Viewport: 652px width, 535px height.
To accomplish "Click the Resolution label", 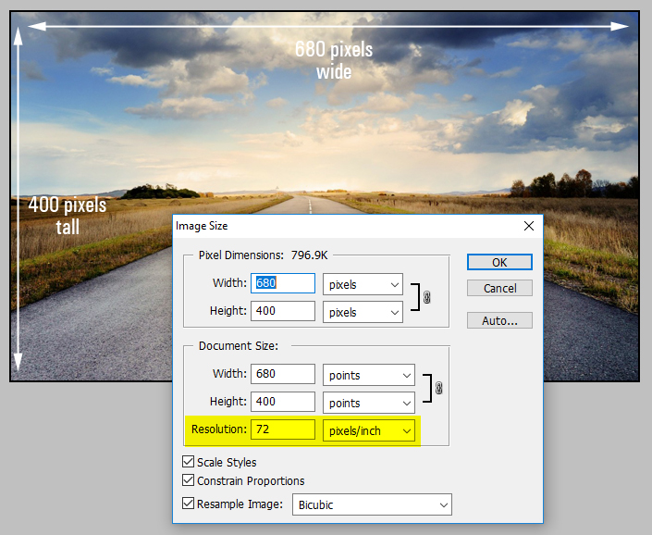I will tap(218, 429).
